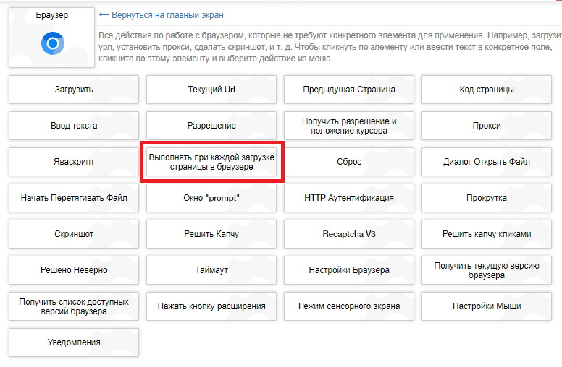Select Выполнять при каждой загрузке страницы
The image size is (562, 367).
tap(211, 162)
